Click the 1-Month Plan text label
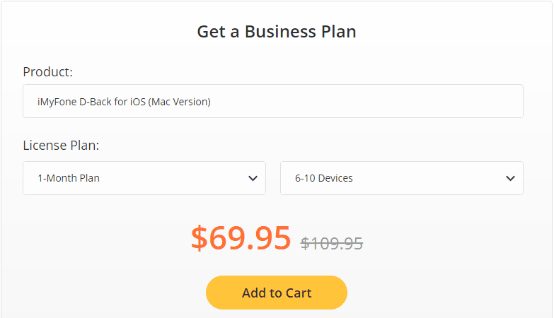Viewport: 554px width, 318px height. pyautogui.click(x=69, y=178)
